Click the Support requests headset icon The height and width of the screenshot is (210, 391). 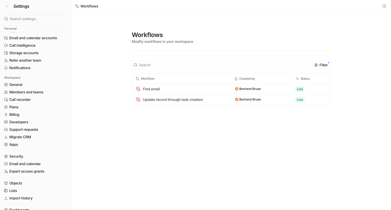pyautogui.click(x=6, y=130)
